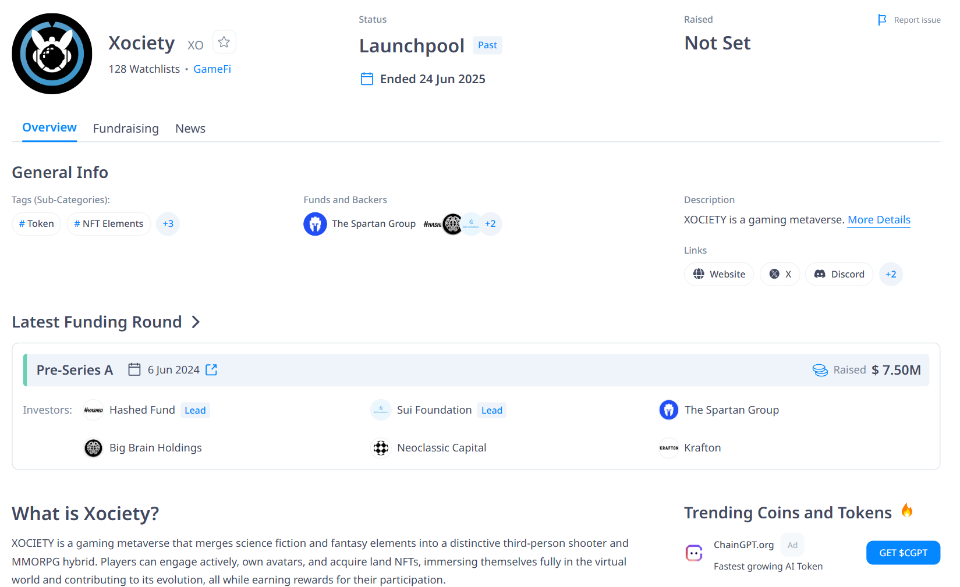Open Big Brain Holdings investor name
Image resolution: width=960 pixels, height=587 pixels.
coord(155,448)
